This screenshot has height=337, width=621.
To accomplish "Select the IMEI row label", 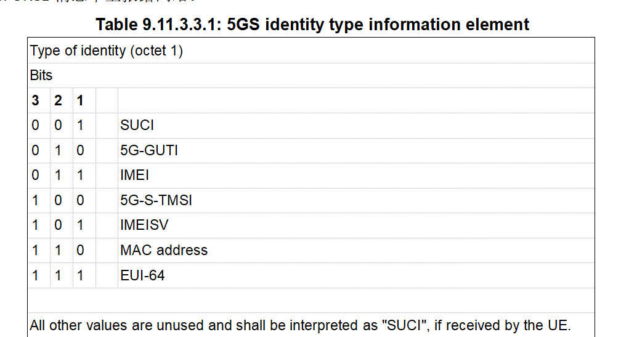I will [135, 175].
